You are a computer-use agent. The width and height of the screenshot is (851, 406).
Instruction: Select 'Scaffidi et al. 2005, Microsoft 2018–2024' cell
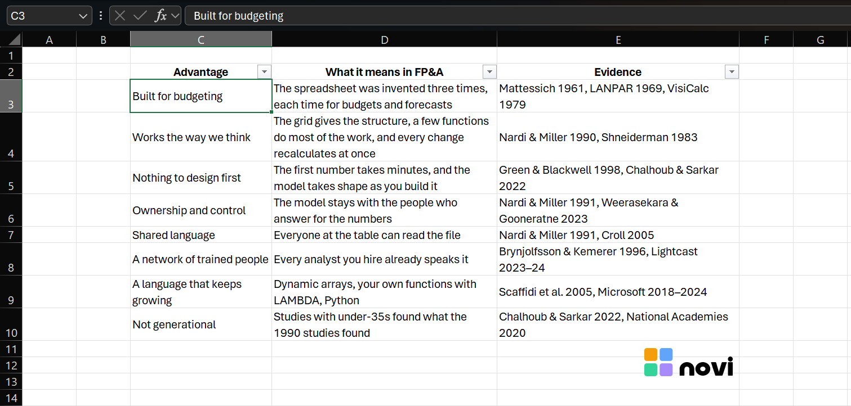click(x=618, y=292)
